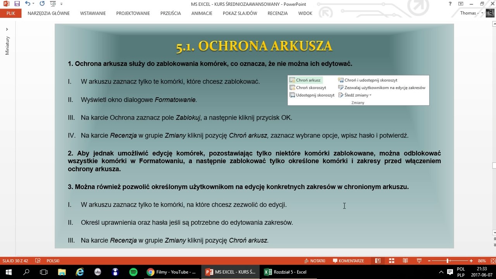The height and width of the screenshot is (279, 496).
Task: Show hidden system tray icons chevron
Action: coord(441,272)
